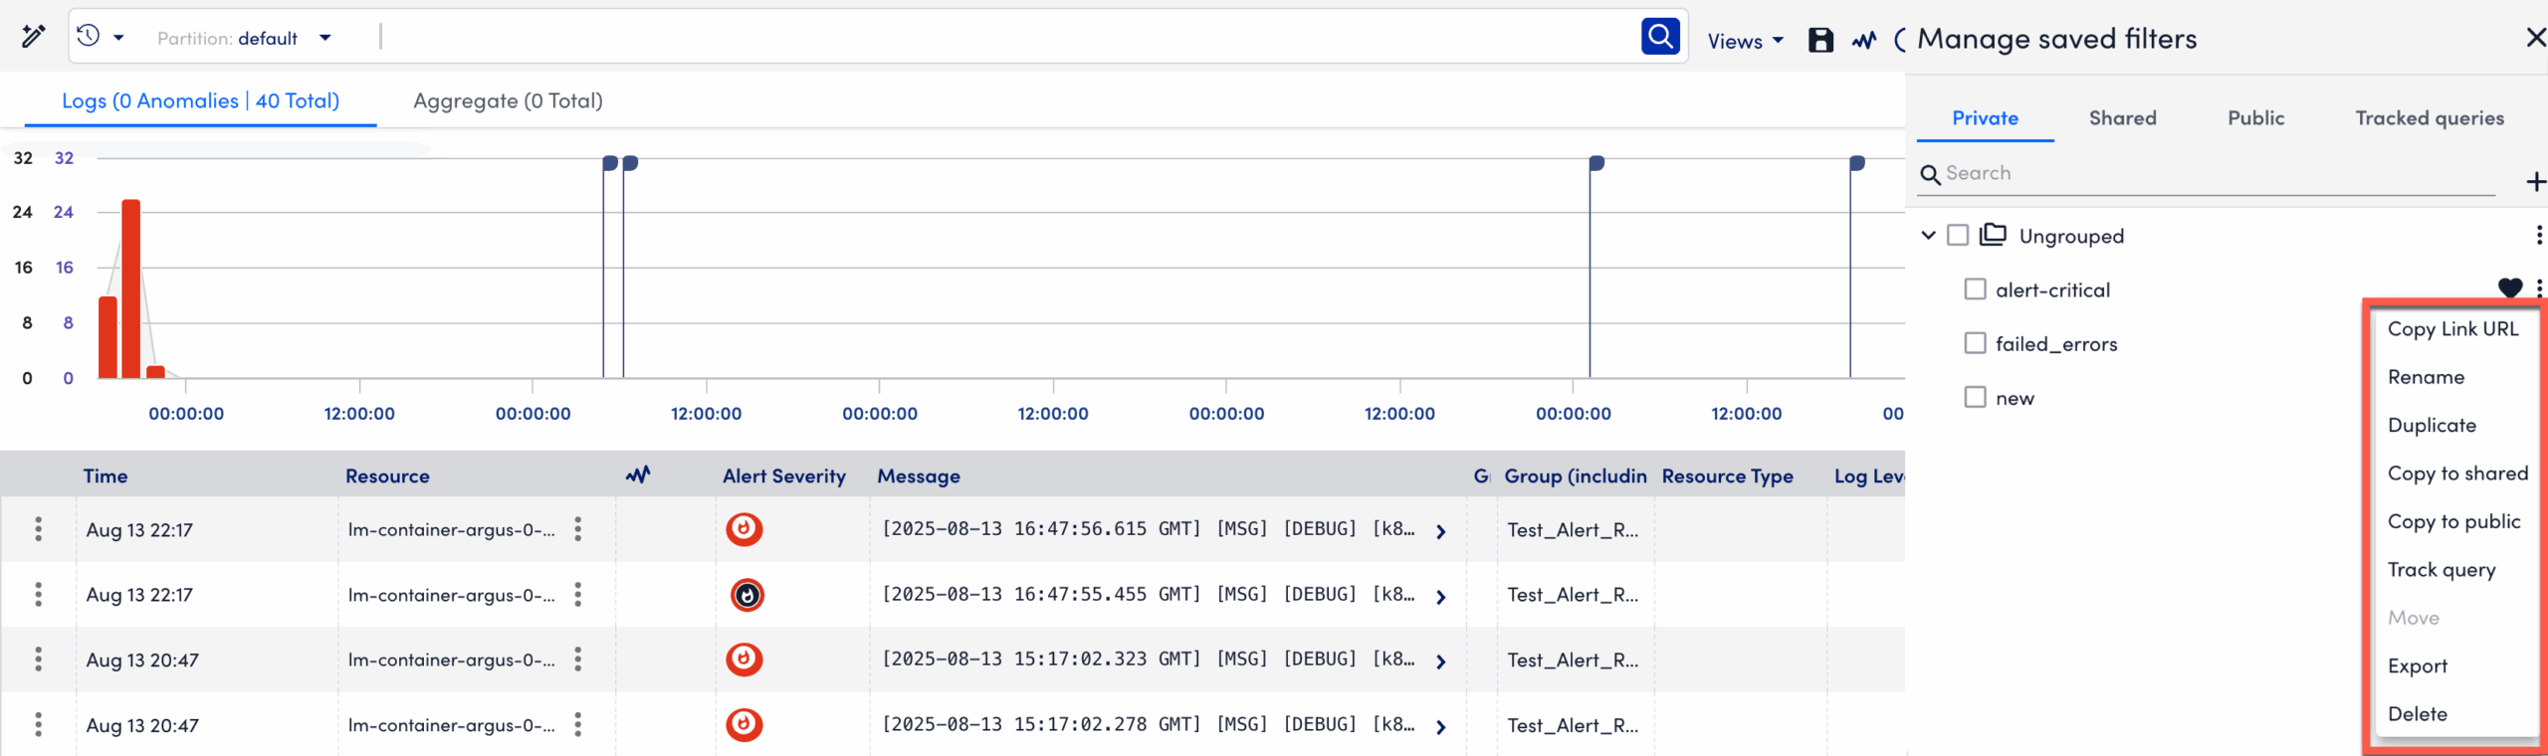
Task: Click the dark alert severity icon in second row
Action: 747,595
